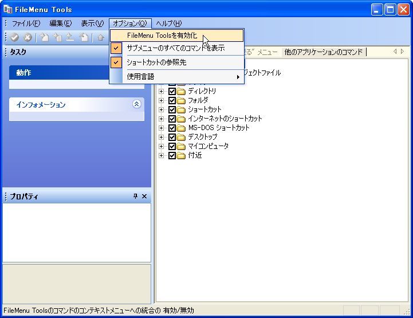
Task: Click the cancel changes X toolbar icon
Action: [x=27, y=37]
